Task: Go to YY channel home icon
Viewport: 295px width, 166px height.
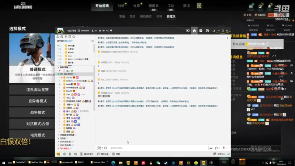Action: click(x=194, y=31)
